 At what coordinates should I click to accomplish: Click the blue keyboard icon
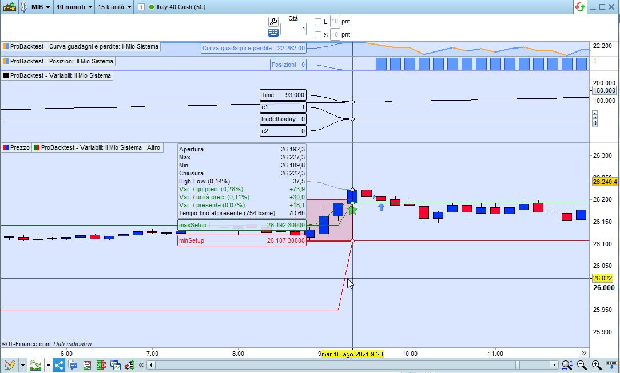(273, 33)
